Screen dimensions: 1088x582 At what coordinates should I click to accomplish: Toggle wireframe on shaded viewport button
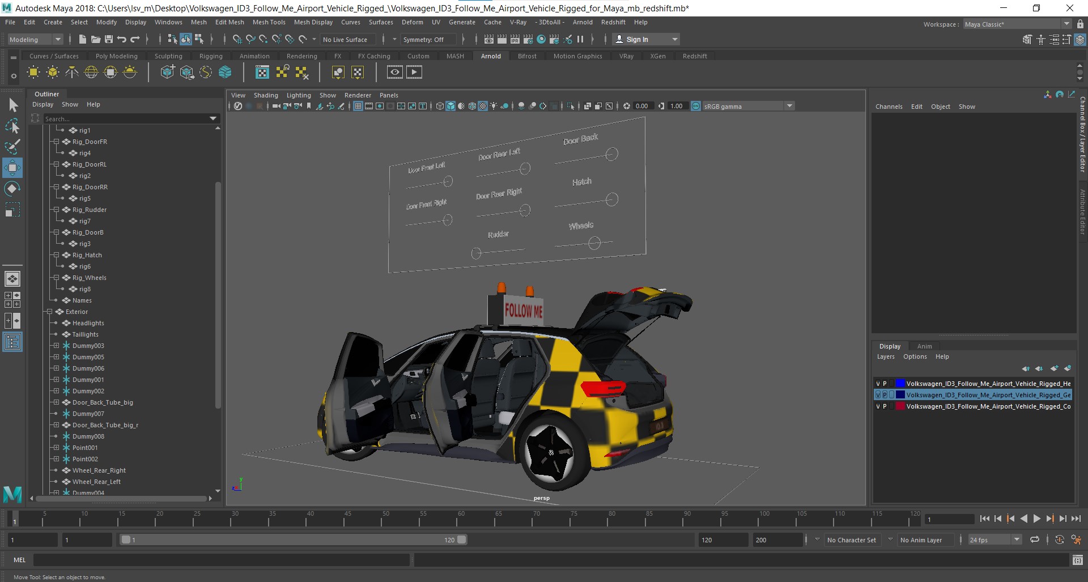(472, 106)
